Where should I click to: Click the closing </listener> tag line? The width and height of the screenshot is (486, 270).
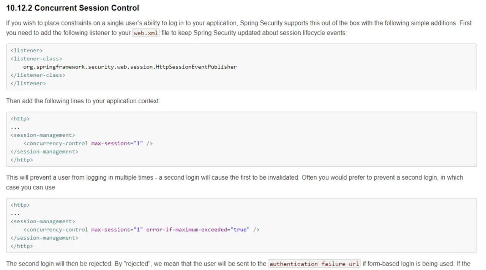(28, 83)
